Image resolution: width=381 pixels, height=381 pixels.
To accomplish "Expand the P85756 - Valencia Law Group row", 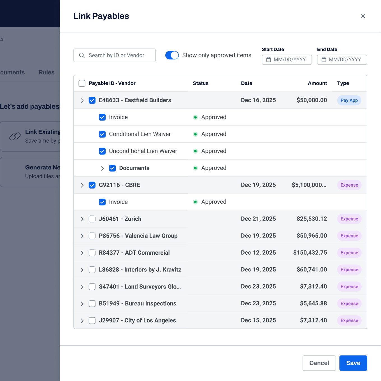I will tap(82, 236).
